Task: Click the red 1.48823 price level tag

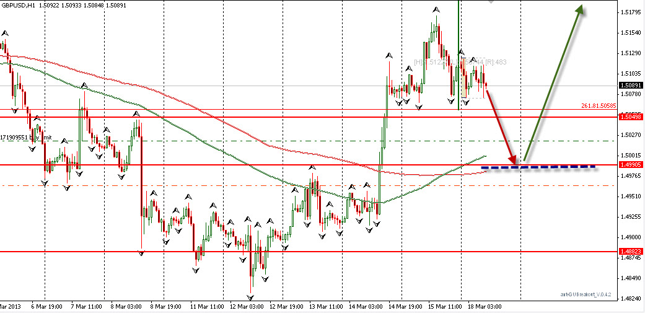Action: pos(630,252)
